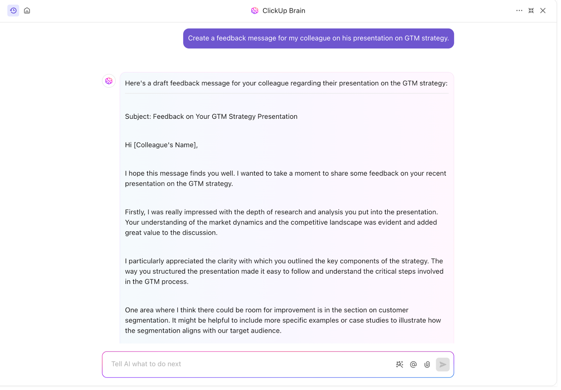Click the paragraph starting with "Firstly"
Viewport: 561px width, 390px height.
click(282, 222)
